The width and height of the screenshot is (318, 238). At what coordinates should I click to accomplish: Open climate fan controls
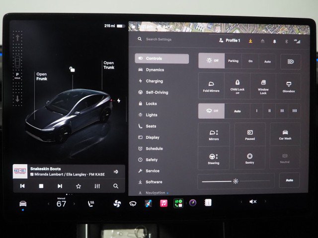pos(117,203)
